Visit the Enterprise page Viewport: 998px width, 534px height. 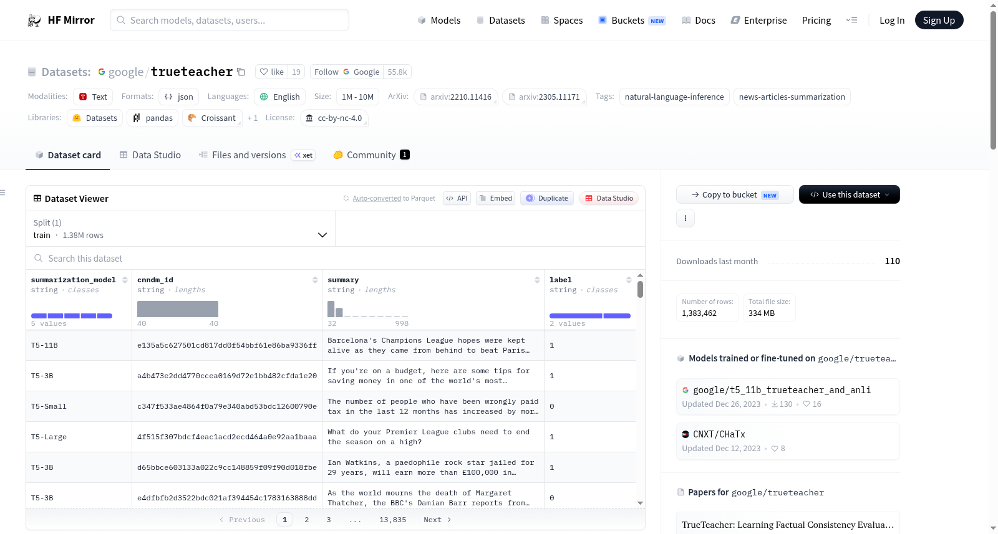tap(759, 20)
